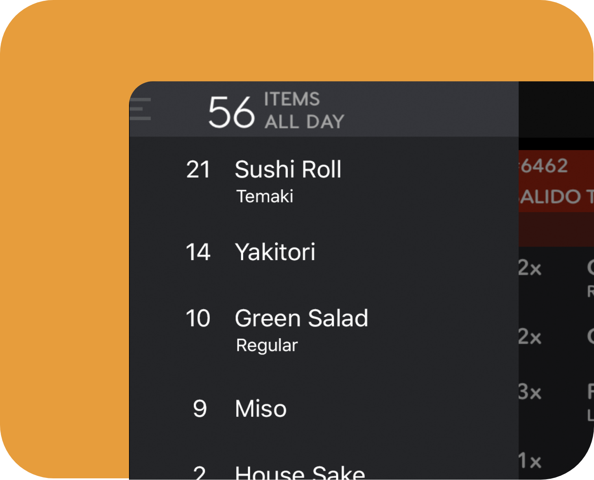Select the House Sake item
This screenshot has height=480, width=594.
click(x=300, y=472)
